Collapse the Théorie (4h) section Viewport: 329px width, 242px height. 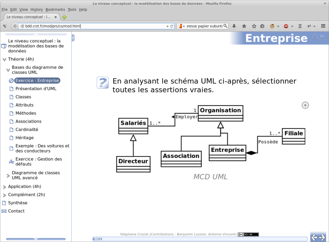[5, 60]
